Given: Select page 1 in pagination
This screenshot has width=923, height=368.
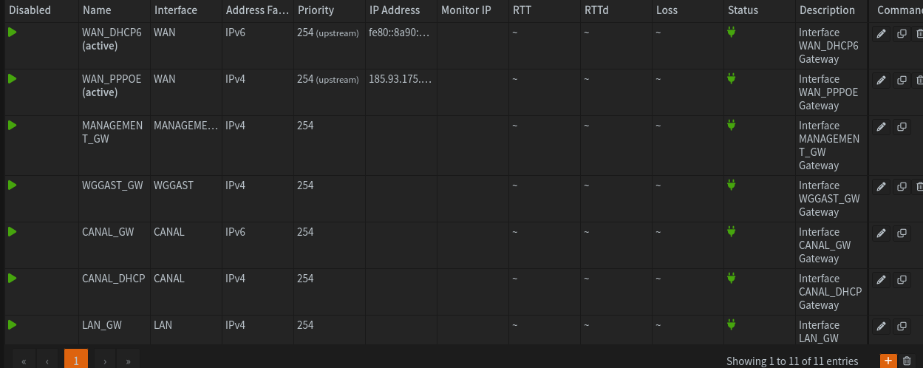Looking at the screenshot, I should [76, 361].
